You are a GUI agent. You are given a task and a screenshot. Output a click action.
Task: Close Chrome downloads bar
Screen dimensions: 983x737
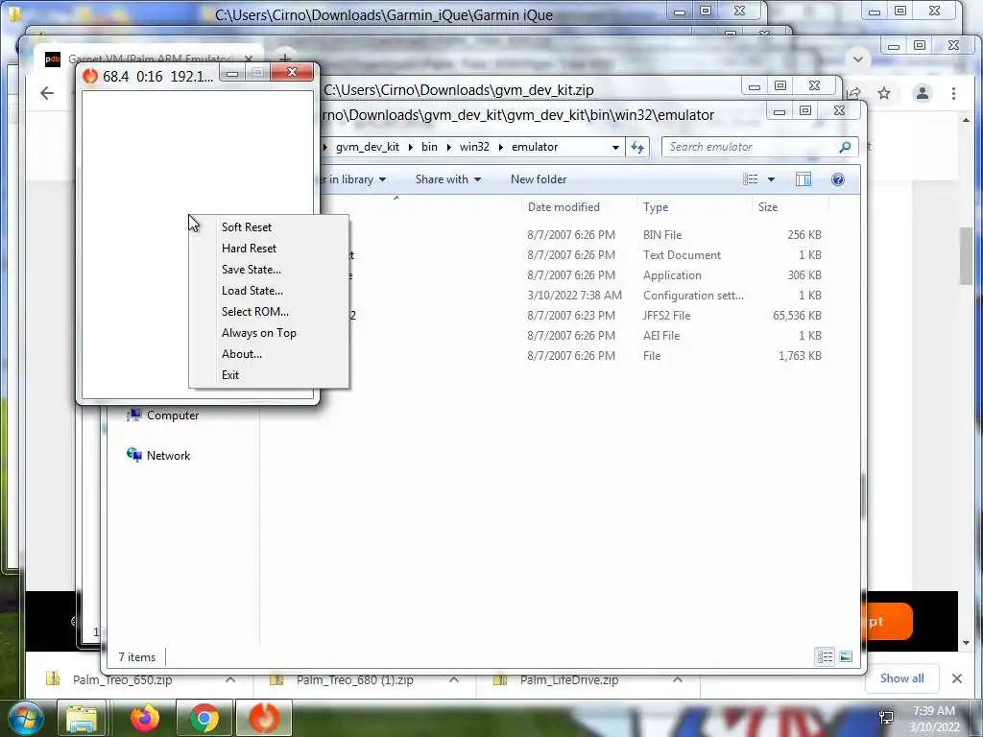click(957, 678)
